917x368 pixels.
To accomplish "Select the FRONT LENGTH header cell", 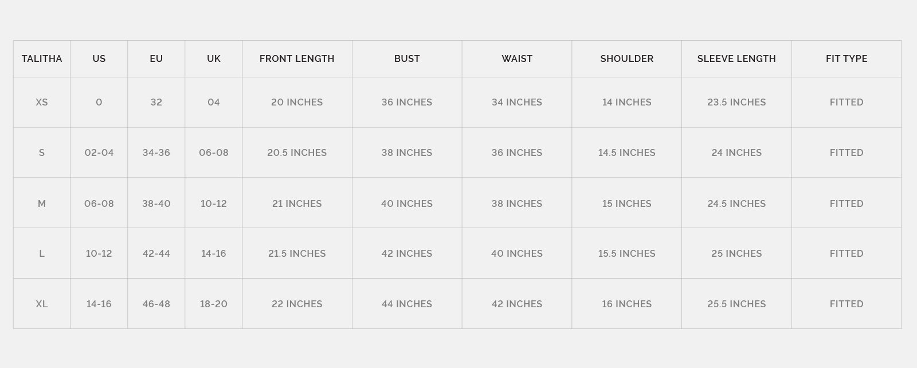I will point(297,58).
